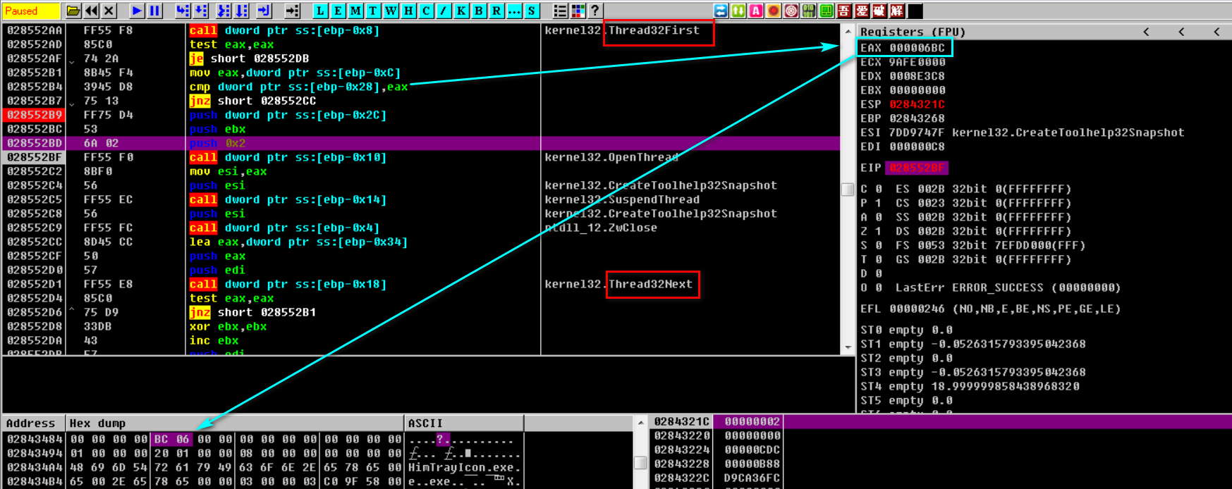Show the Memory map (M button)

pos(355,11)
